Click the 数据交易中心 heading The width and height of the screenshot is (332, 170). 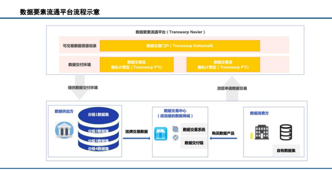[175, 111]
